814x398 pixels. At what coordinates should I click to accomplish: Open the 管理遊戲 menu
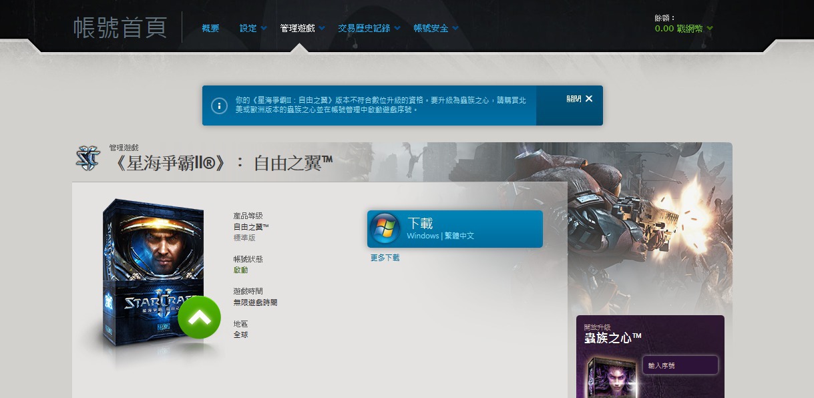pos(297,28)
